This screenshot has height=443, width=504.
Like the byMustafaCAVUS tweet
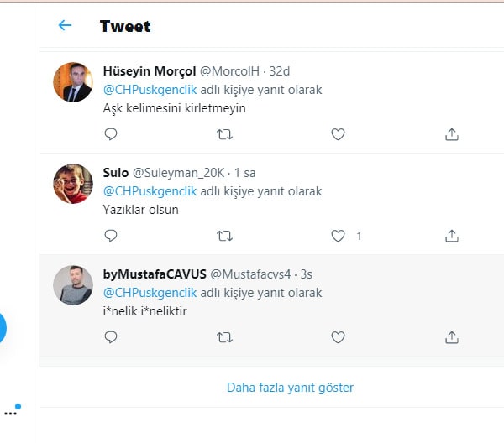(x=338, y=337)
